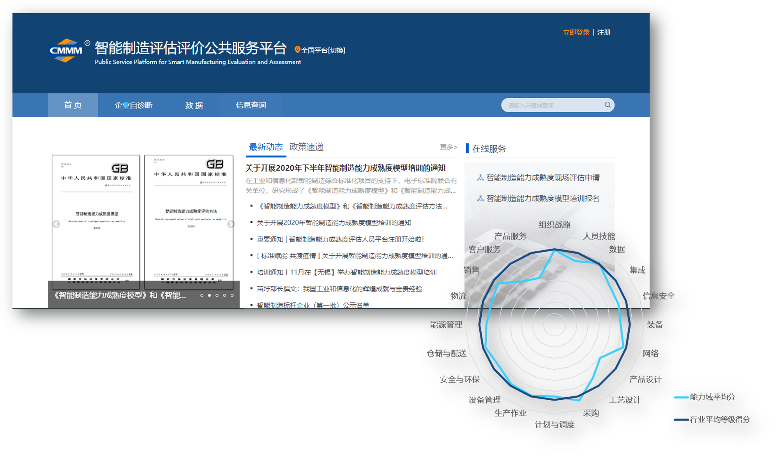This screenshot has height=468, width=779.
Task: Switch platform via 全国平台[切换]
Action: coord(323,50)
